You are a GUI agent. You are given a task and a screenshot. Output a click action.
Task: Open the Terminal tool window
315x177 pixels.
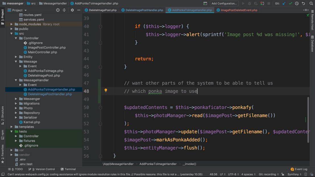coord(68,169)
